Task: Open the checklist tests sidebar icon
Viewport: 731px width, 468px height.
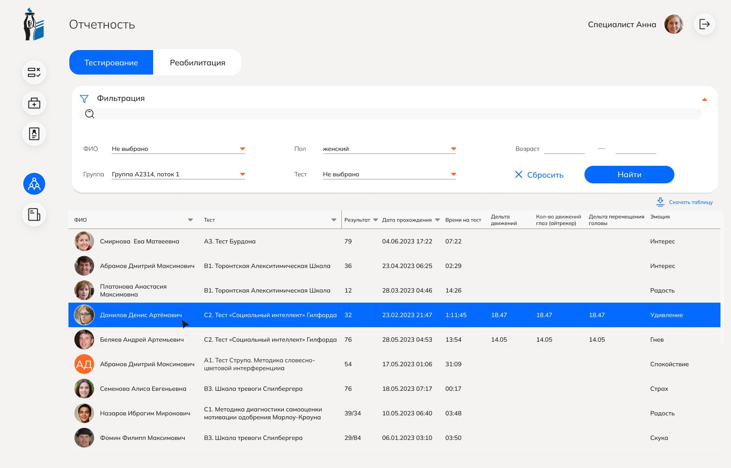Action: point(34,72)
